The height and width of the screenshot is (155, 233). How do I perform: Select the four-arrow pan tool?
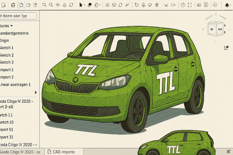pyautogui.click(x=58, y=5)
